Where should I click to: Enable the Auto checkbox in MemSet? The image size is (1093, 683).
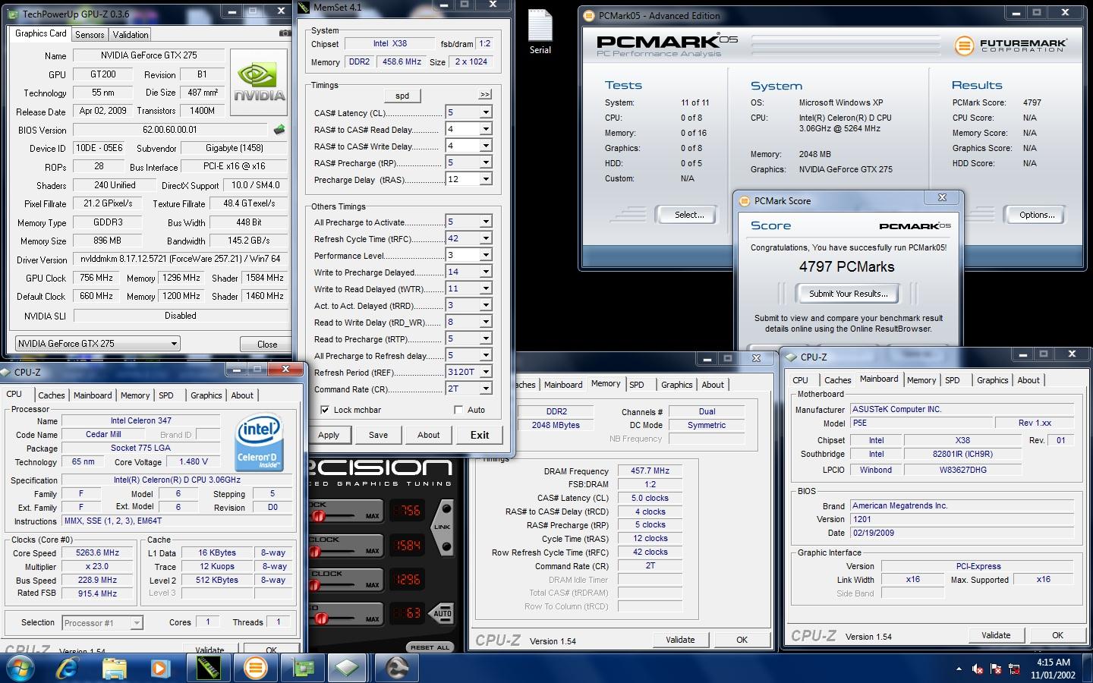(x=458, y=410)
